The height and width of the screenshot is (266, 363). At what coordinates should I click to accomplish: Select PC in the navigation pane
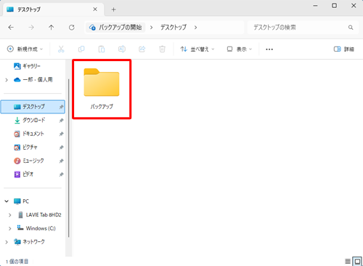pos(21,201)
